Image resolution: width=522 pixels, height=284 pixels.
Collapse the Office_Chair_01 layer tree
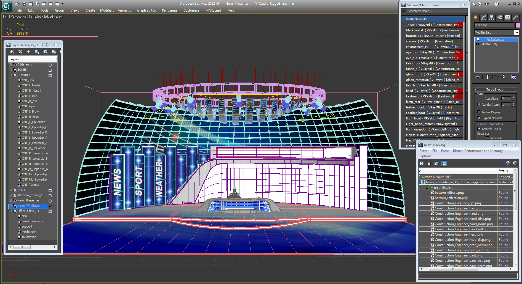tap(10, 211)
